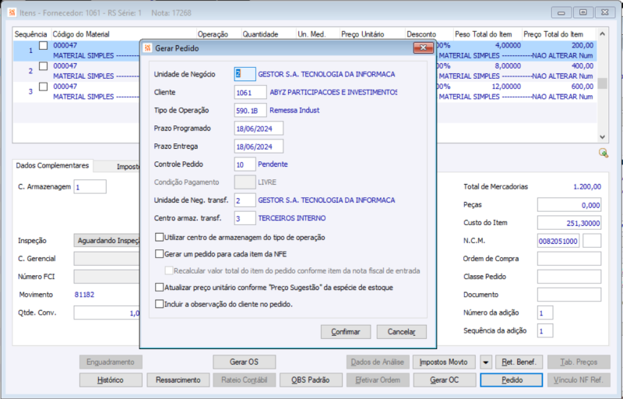Viewport: 623px width, 399px height.
Task: Click the Código do Material column header
Action: (x=123, y=34)
